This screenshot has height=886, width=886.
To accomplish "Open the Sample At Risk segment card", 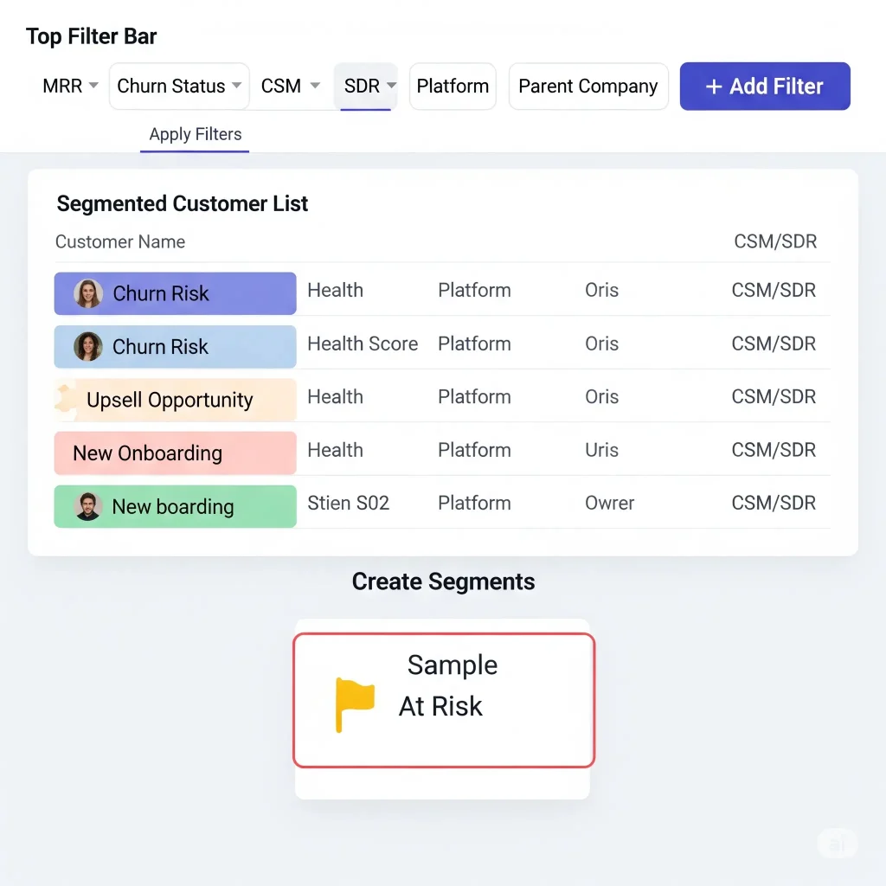I will pyautogui.click(x=444, y=699).
